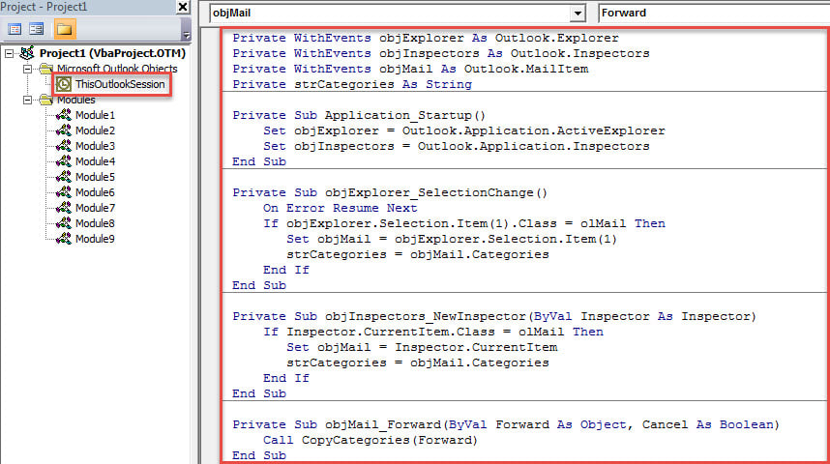The height and width of the screenshot is (464, 830).
Task: Select the Module3 icon
Action: tap(64, 146)
